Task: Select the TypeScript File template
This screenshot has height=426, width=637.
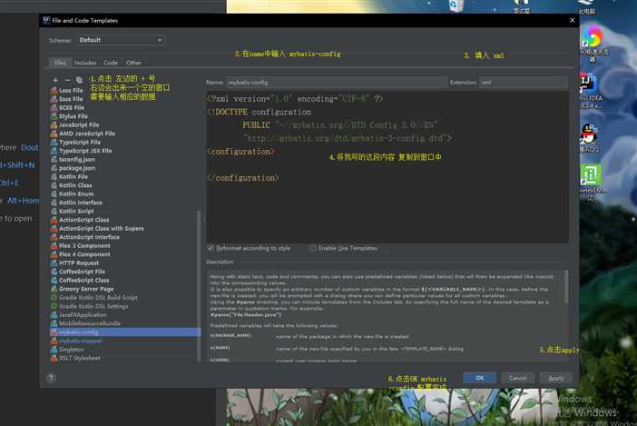Action: [75, 143]
